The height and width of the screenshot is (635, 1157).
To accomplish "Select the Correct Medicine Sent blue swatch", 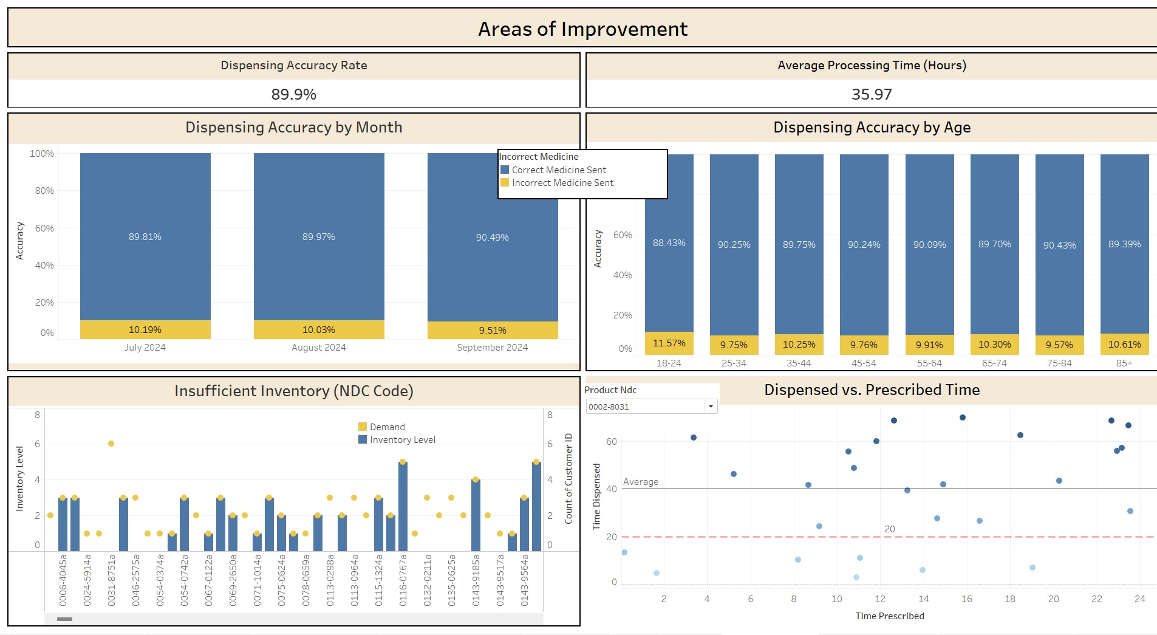I will coord(504,170).
